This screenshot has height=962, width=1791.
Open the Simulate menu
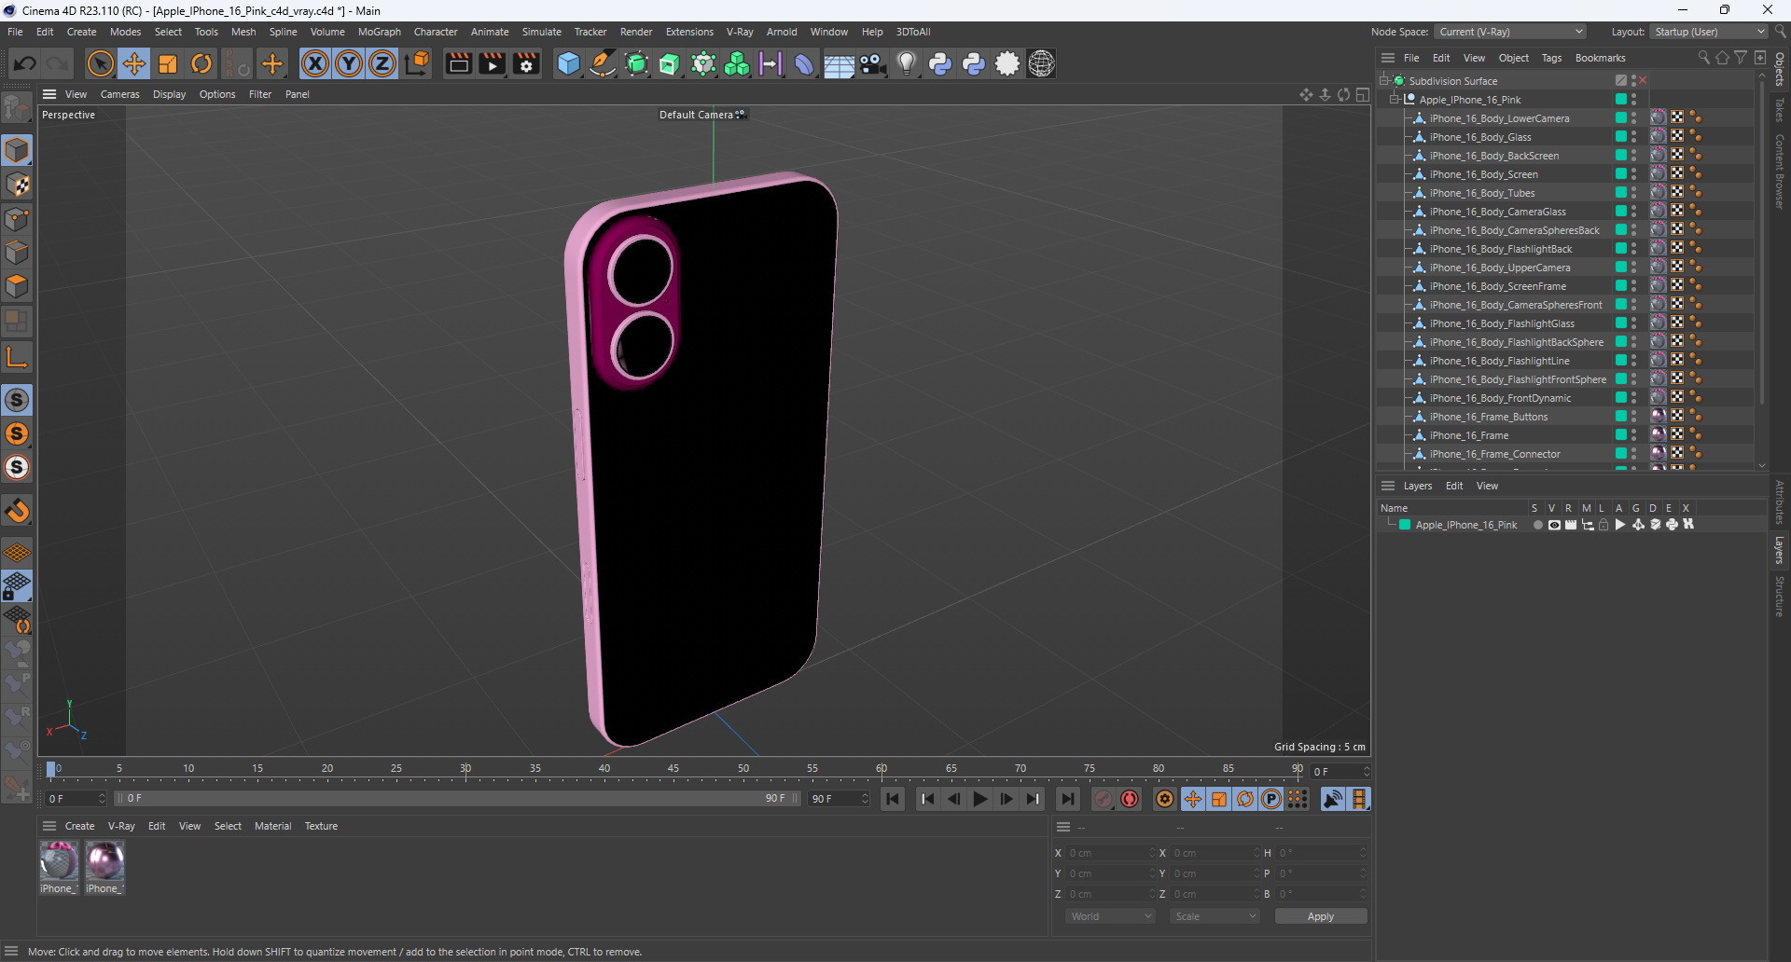coord(542,32)
